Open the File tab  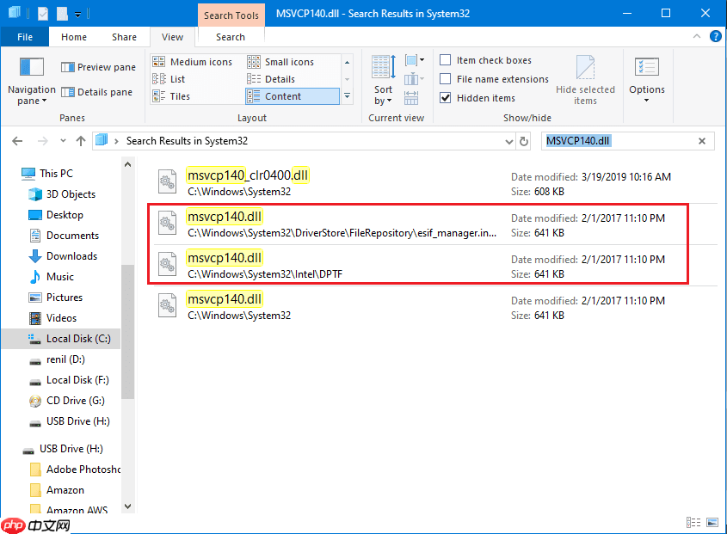coord(25,37)
